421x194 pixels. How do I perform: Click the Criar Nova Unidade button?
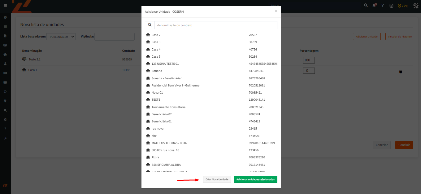tap(217, 179)
